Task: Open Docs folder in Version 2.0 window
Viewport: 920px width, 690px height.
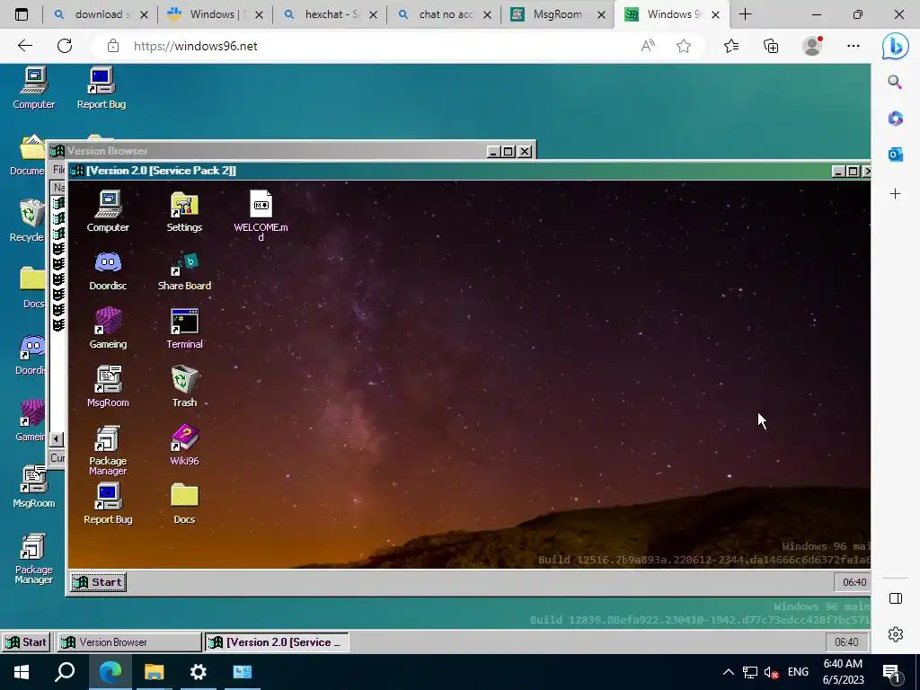Action: coord(184,503)
